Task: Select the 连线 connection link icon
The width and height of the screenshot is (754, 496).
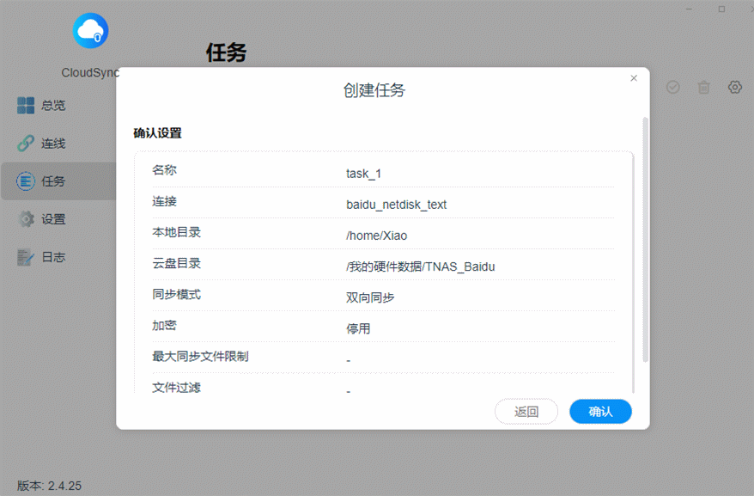Action: coord(27,144)
